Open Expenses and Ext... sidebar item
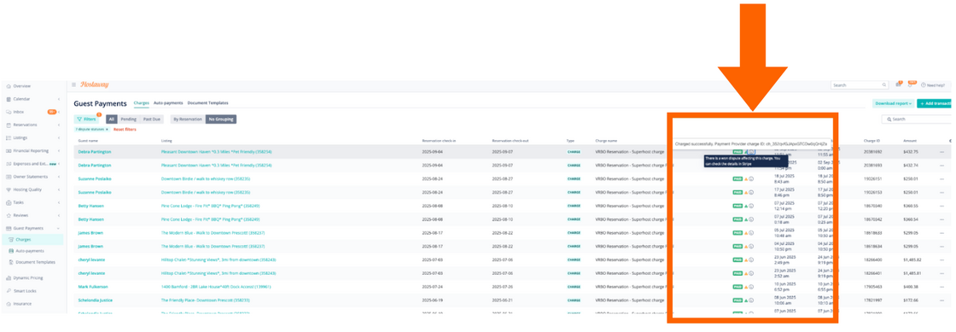This screenshot has height=332, width=956. (x=32, y=164)
